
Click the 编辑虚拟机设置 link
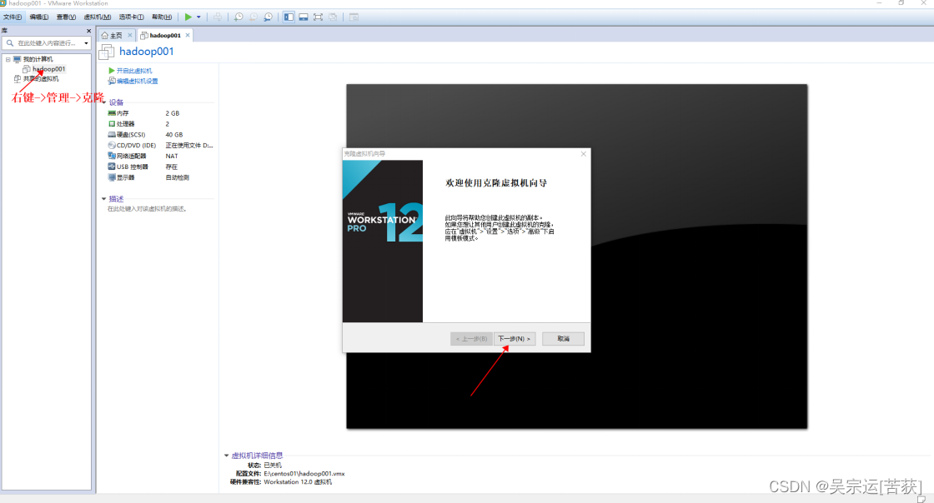coord(137,82)
